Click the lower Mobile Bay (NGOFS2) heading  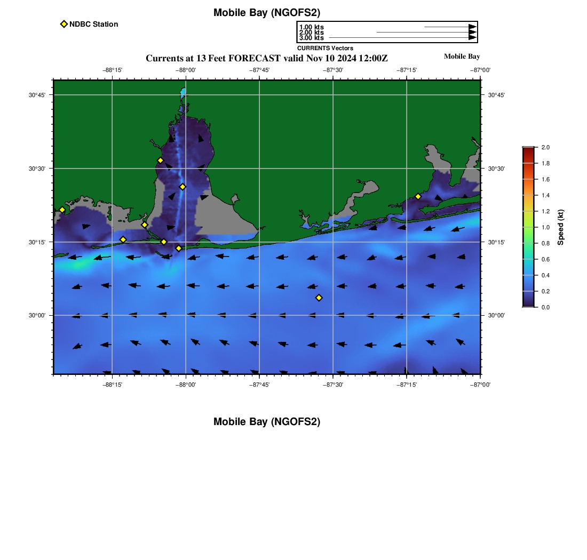(267, 422)
